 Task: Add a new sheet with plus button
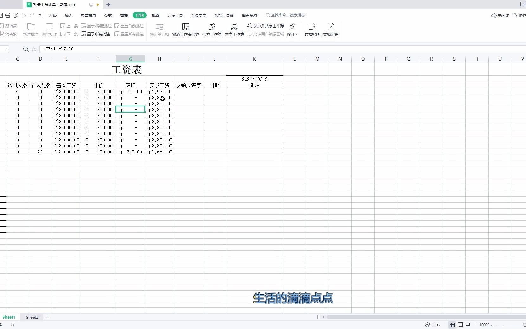[x=47, y=317]
